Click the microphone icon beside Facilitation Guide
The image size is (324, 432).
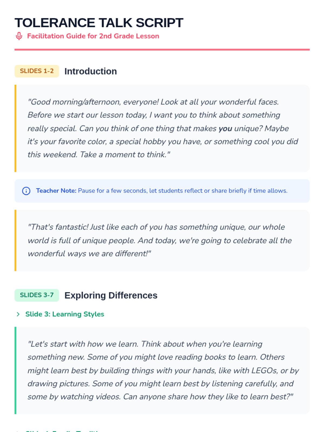click(19, 36)
